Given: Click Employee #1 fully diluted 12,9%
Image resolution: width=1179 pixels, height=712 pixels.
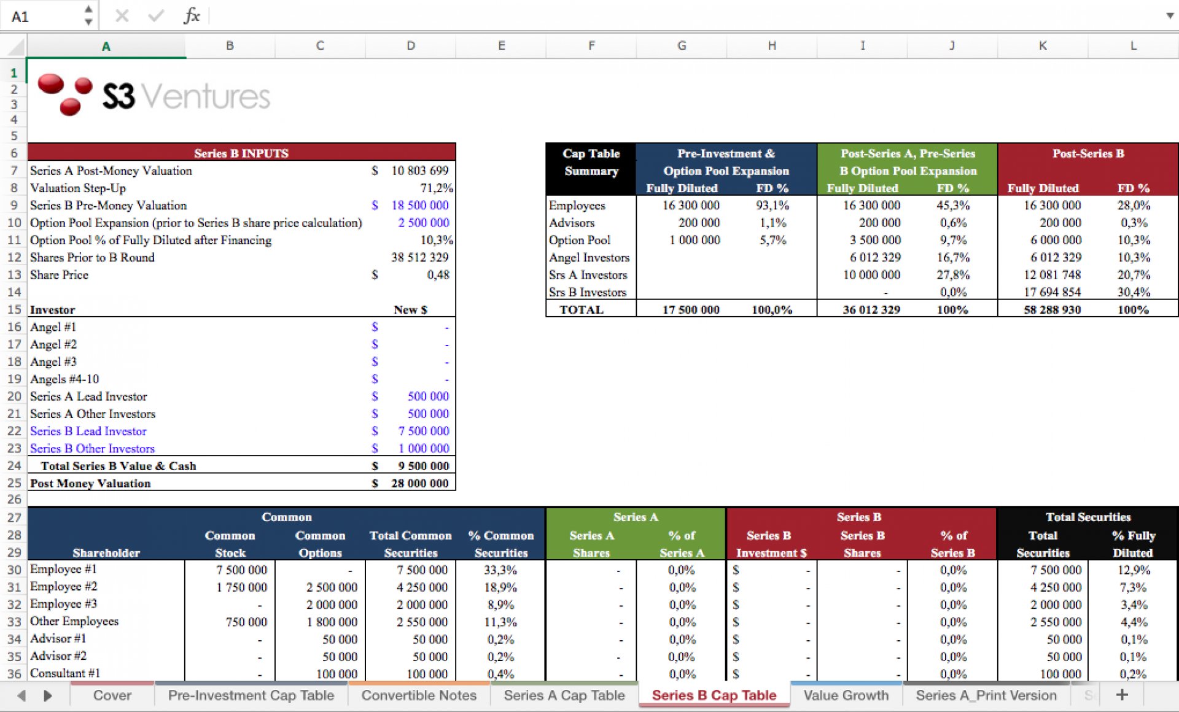Looking at the screenshot, I should [1134, 570].
